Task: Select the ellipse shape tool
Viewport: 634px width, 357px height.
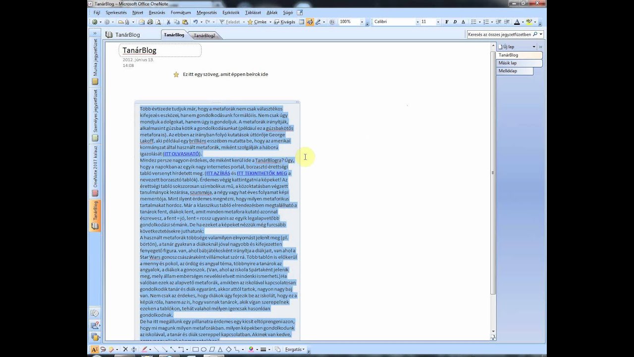Action: (x=204, y=350)
